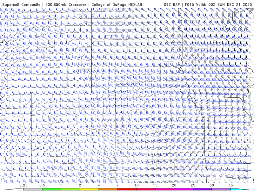The image size is (254, 191).
Task: Click the red legend swatch between 7 and 10
Action: (127, 189)
